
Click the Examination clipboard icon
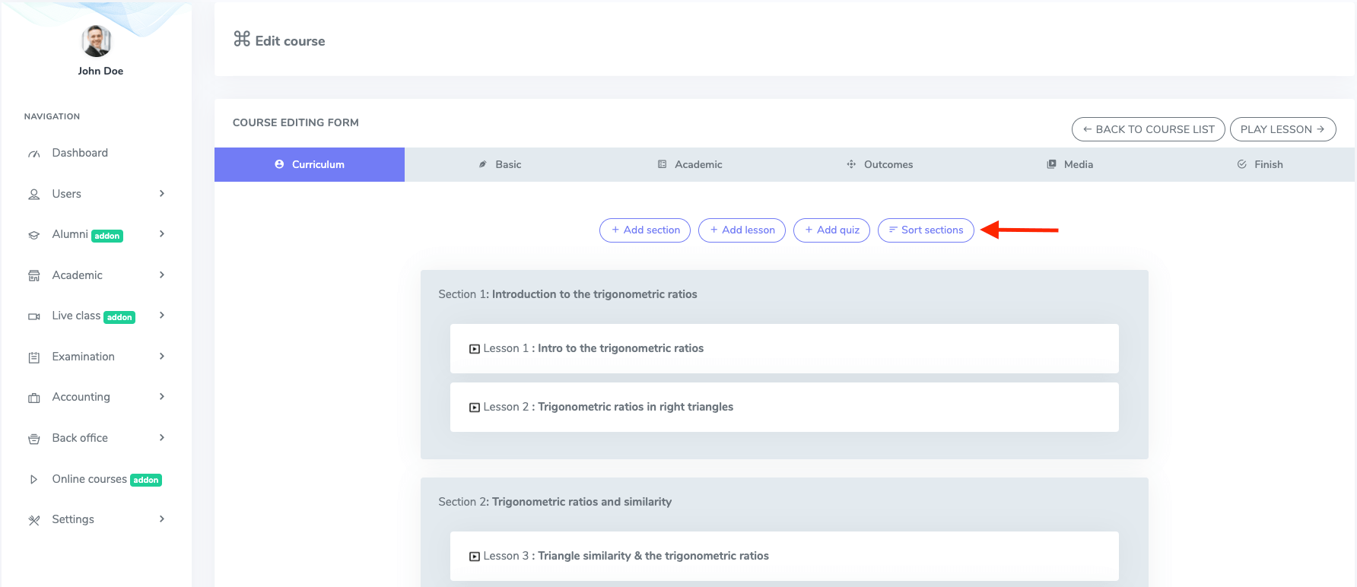[x=34, y=357]
